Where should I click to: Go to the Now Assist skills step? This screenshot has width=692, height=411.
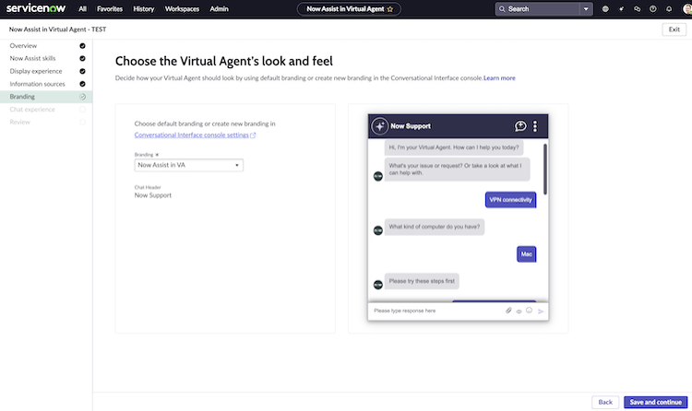(x=32, y=58)
